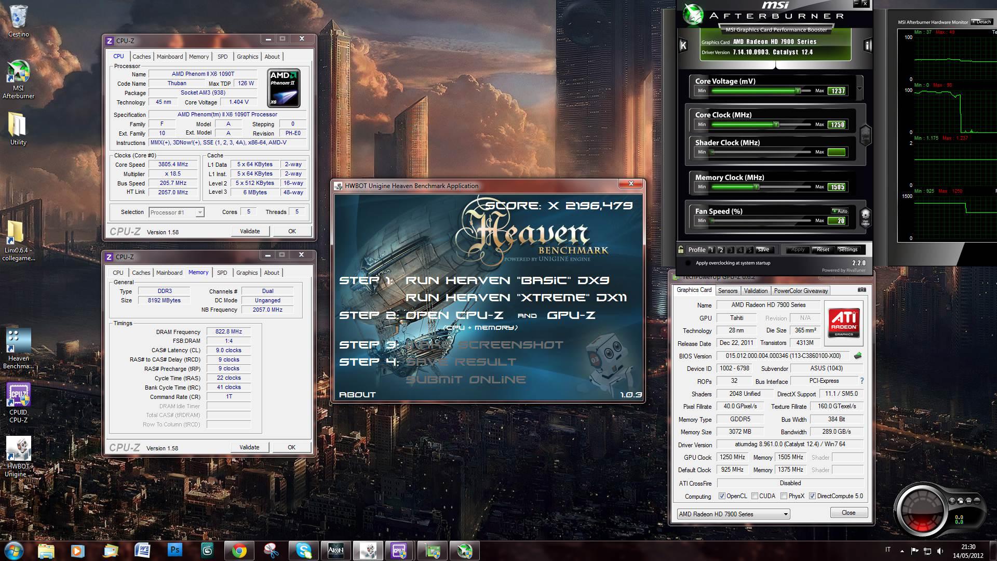Viewport: 997px width, 561px height.
Task: Click the GPU-Z Close button
Action: pyautogui.click(x=848, y=513)
